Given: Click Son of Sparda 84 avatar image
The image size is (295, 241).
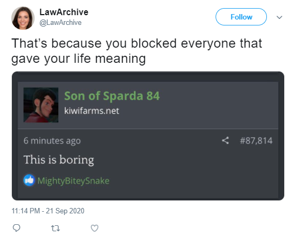Looking at the screenshot, I should coord(41,105).
